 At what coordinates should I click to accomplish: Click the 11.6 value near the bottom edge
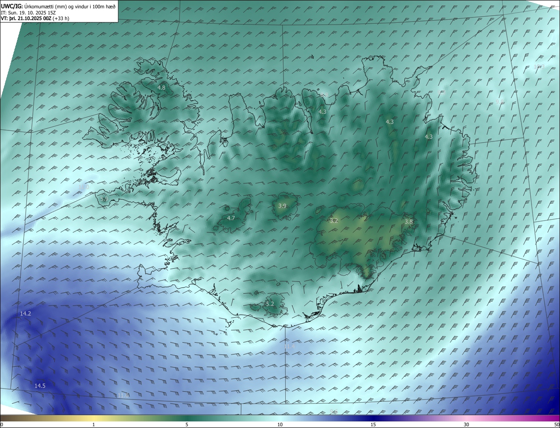pyautogui.click(x=123, y=395)
